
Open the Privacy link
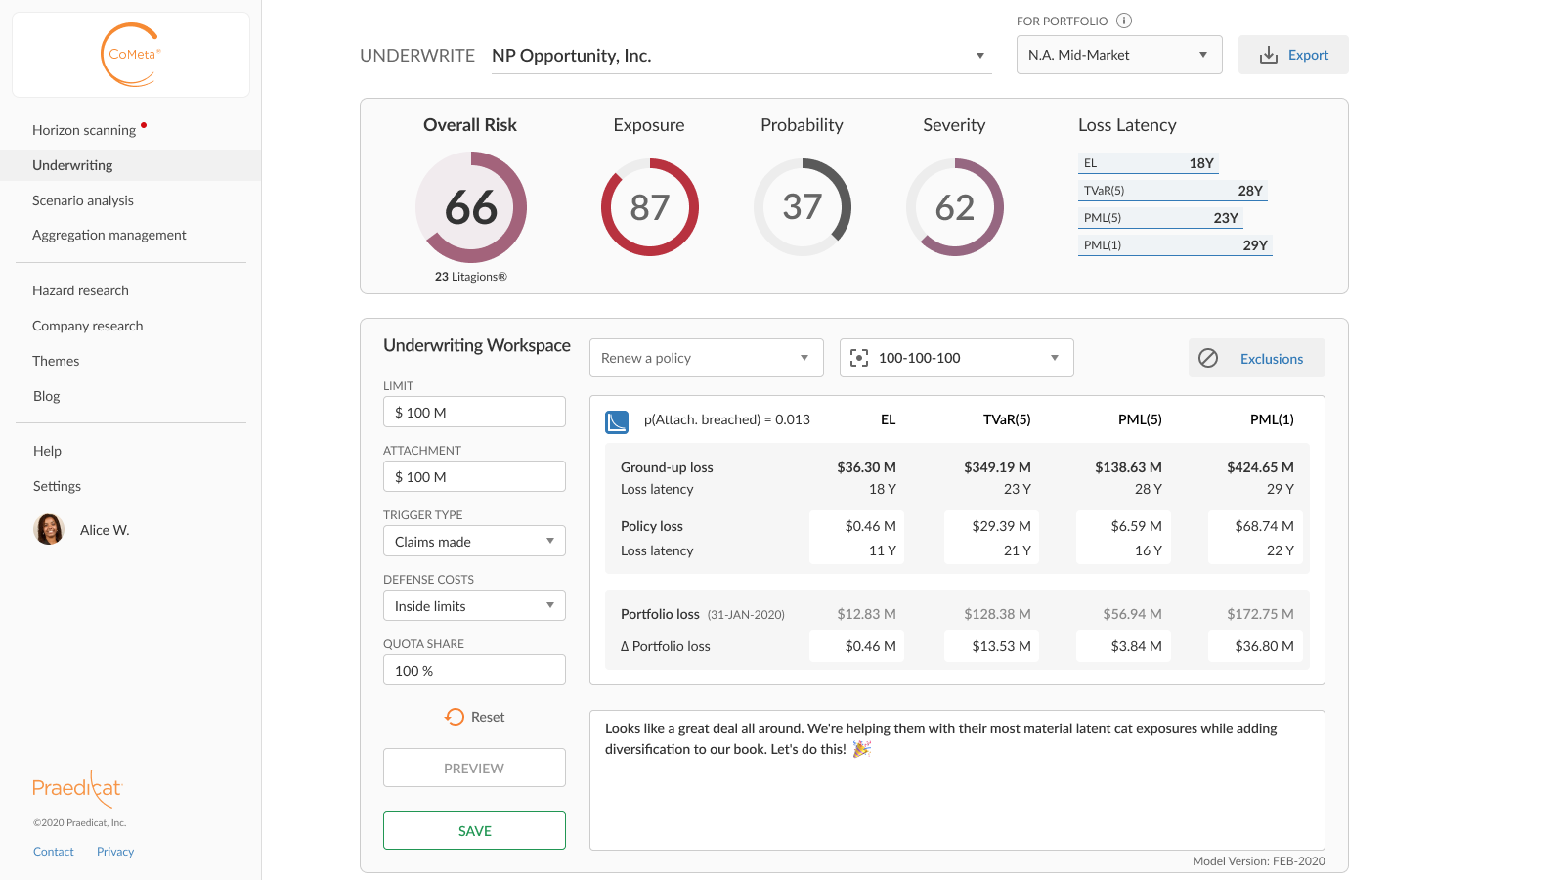coord(115,852)
